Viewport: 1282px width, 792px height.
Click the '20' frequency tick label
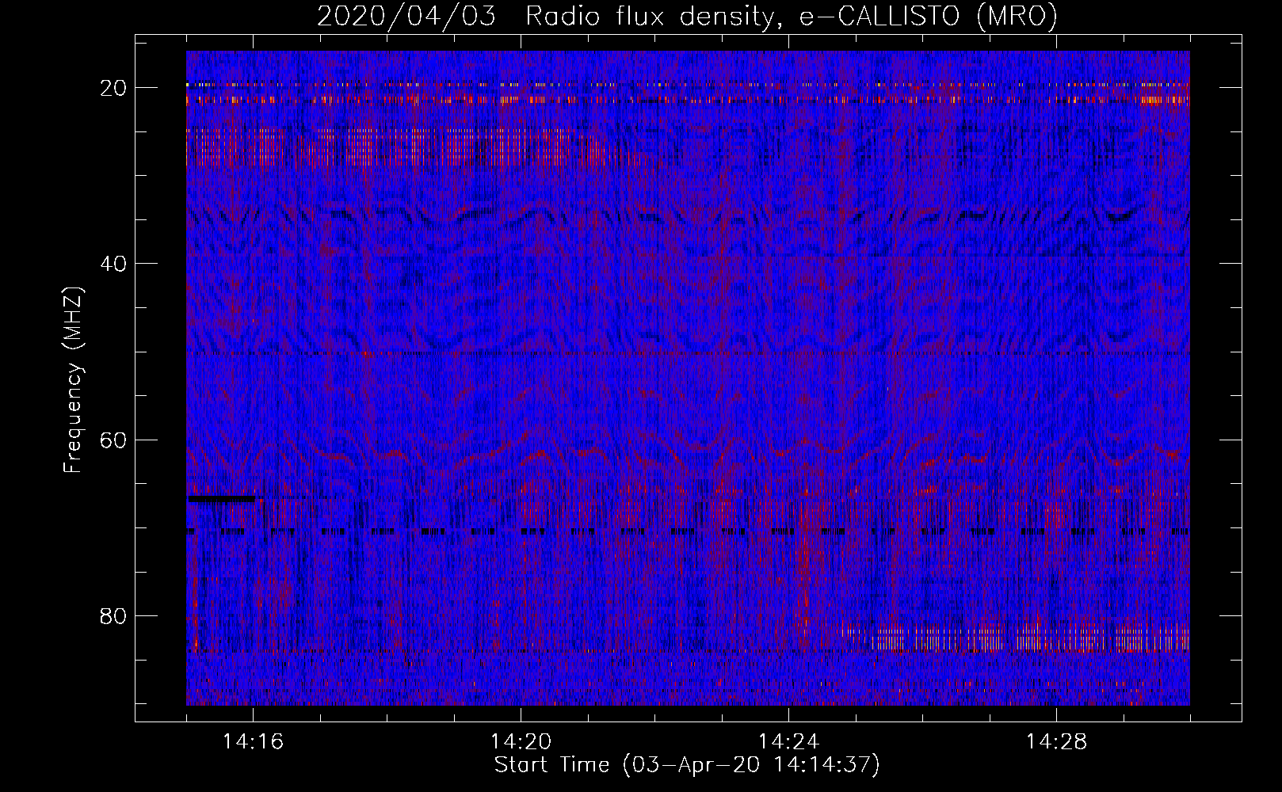click(x=113, y=87)
